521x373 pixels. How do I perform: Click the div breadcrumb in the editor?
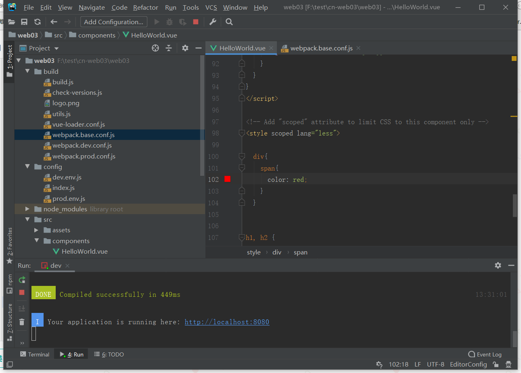pos(277,252)
